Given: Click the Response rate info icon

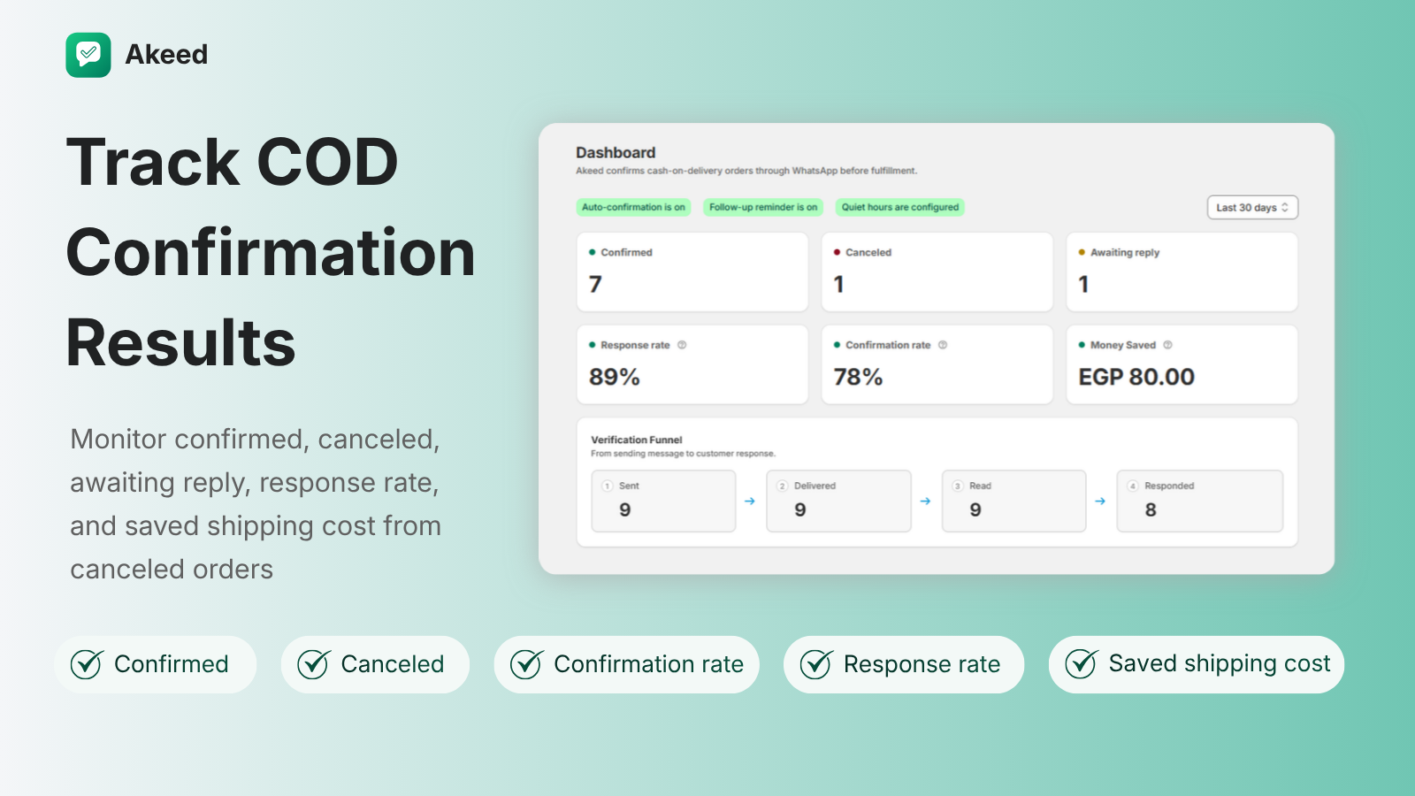Looking at the screenshot, I should tap(682, 345).
